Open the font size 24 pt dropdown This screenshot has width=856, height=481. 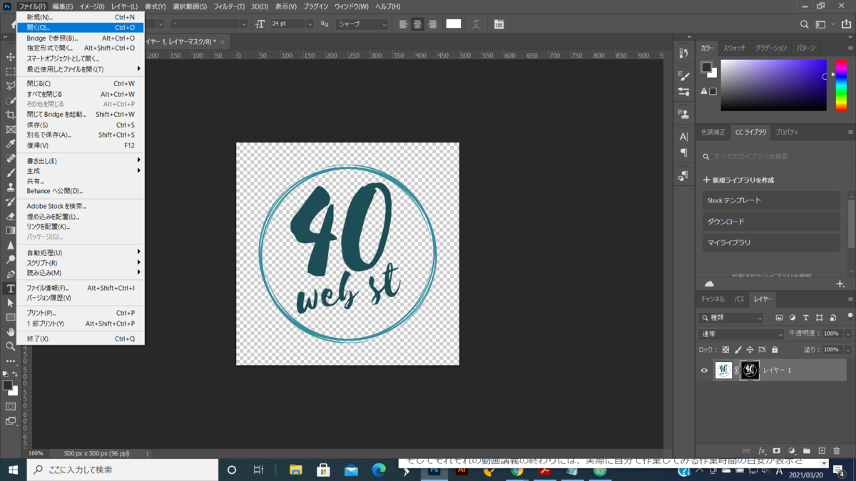coord(310,24)
